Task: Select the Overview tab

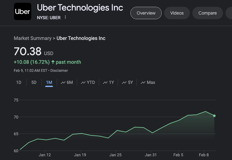Action: (x=146, y=13)
